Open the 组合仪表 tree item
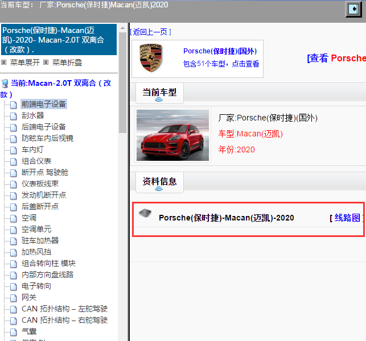 (x=36, y=161)
